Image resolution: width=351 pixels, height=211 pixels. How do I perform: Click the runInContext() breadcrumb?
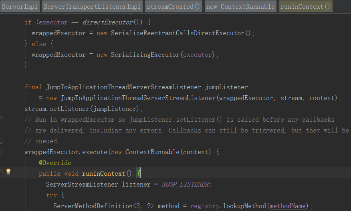tap(305, 6)
